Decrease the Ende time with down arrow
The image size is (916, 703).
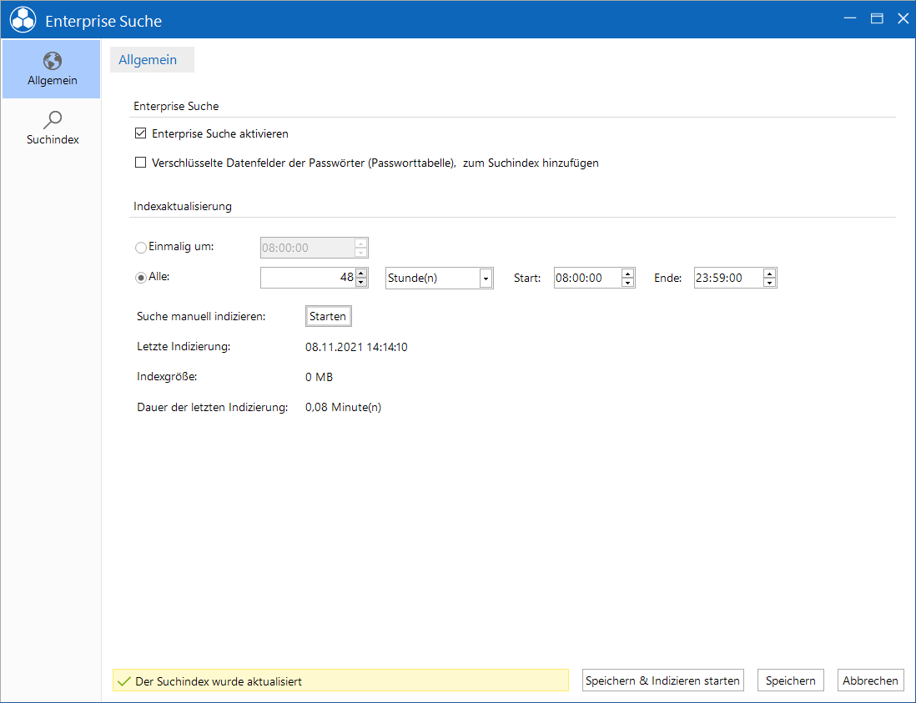click(x=769, y=283)
